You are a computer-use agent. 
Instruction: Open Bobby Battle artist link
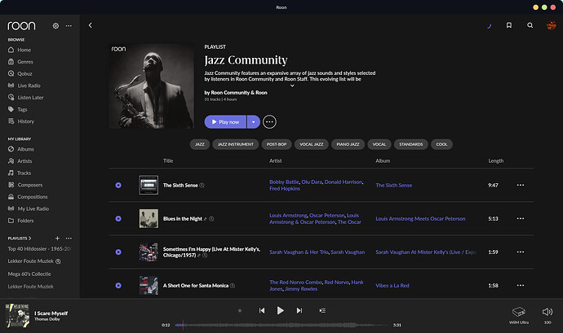(284, 182)
